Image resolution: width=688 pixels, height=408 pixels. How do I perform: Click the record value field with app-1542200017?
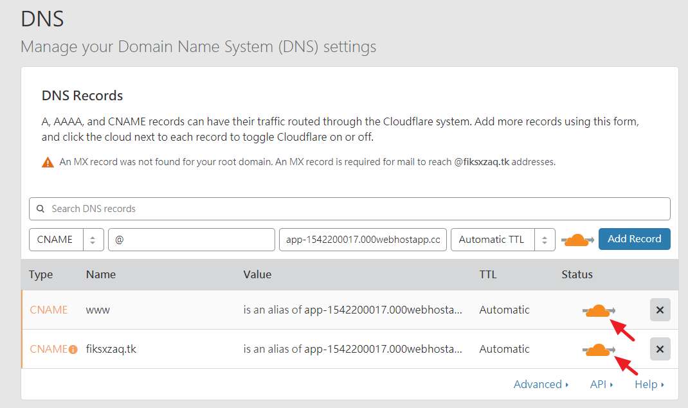363,240
